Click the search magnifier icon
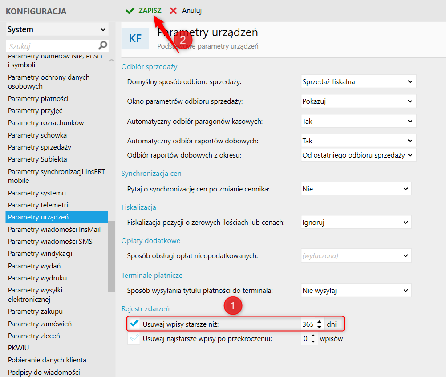The width and height of the screenshot is (446, 377). (103, 45)
